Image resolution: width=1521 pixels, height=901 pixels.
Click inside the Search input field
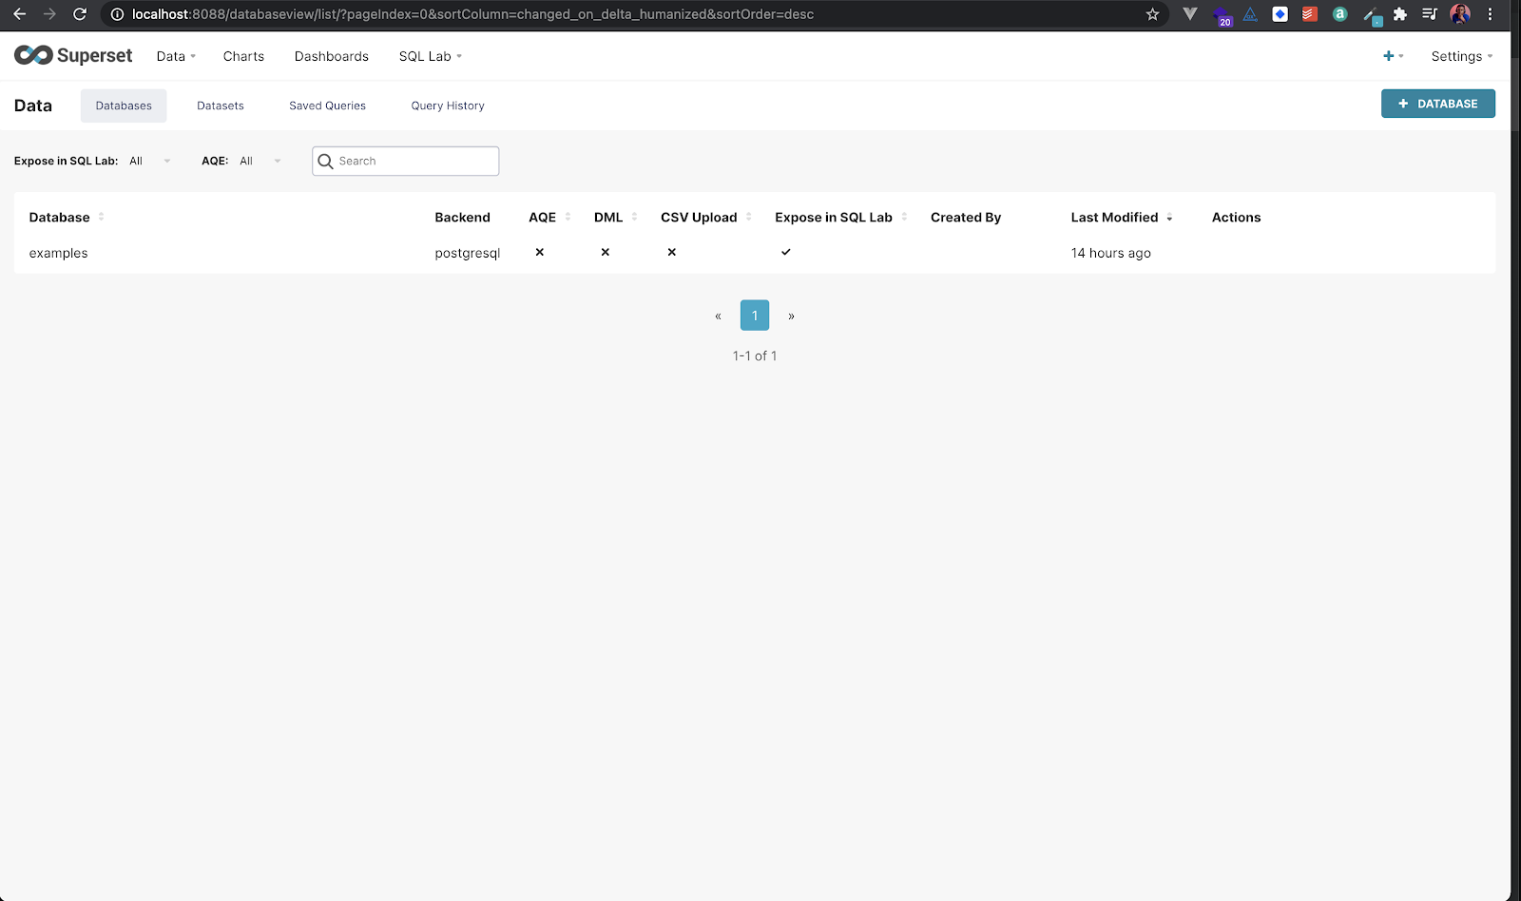[x=409, y=161]
